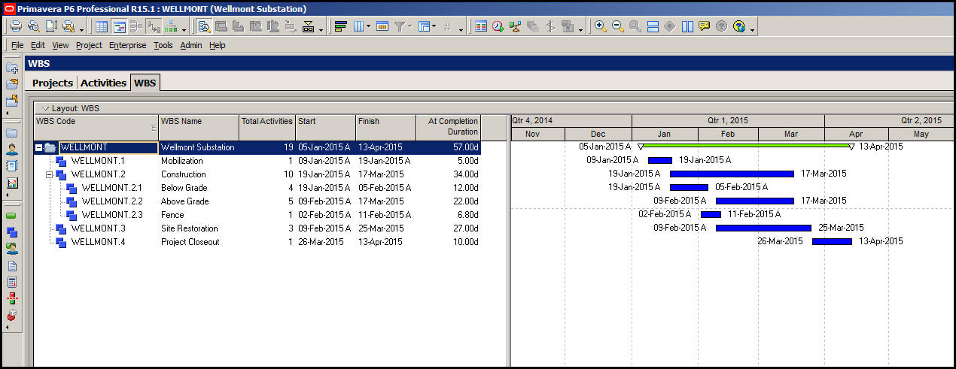Open the Tools menu
Viewport: 956px width, 369px height.
point(163,45)
